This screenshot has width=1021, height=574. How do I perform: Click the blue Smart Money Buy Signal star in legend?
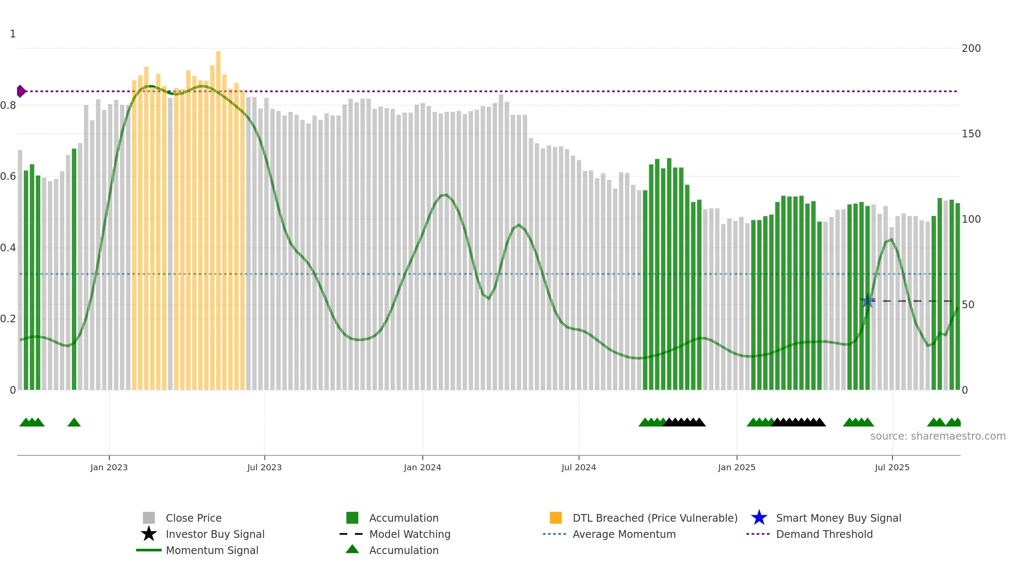[x=759, y=518]
